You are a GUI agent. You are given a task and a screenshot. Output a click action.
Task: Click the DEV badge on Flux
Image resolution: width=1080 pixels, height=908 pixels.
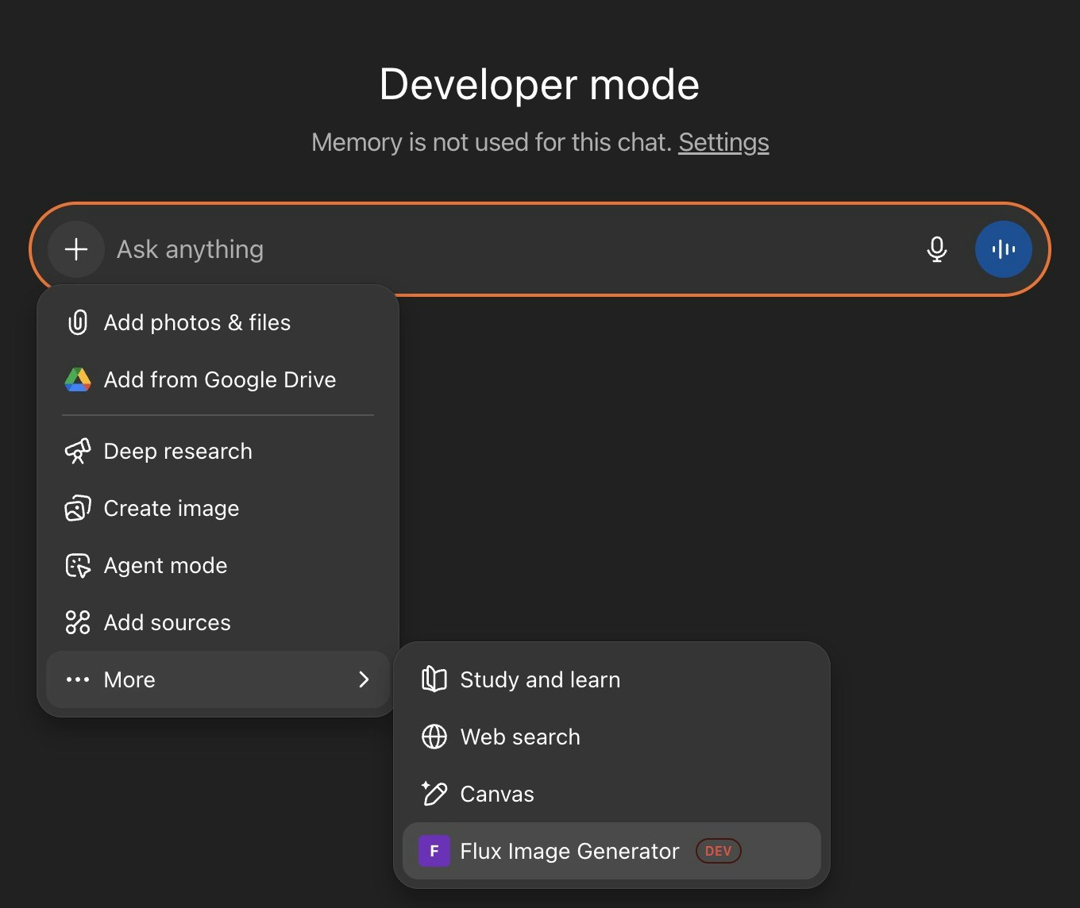pos(718,851)
